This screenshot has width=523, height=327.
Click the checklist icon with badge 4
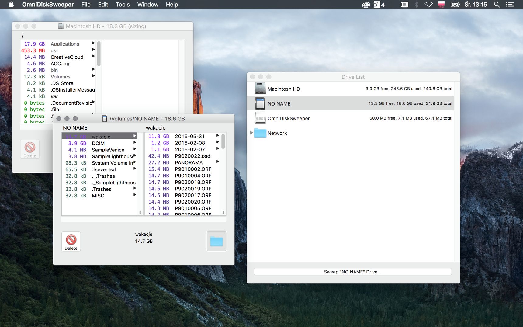(379, 5)
